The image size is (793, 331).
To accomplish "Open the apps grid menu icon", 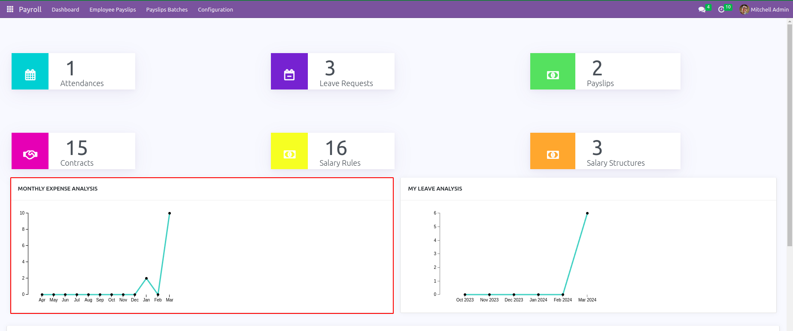I will coord(10,9).
